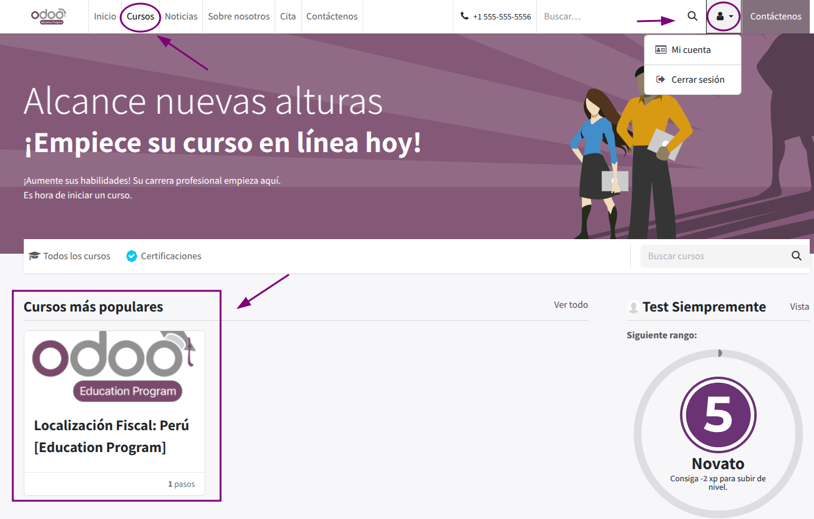Open the Cita menu item
This screenshot has width=814, height=519.
click(288, 16)
